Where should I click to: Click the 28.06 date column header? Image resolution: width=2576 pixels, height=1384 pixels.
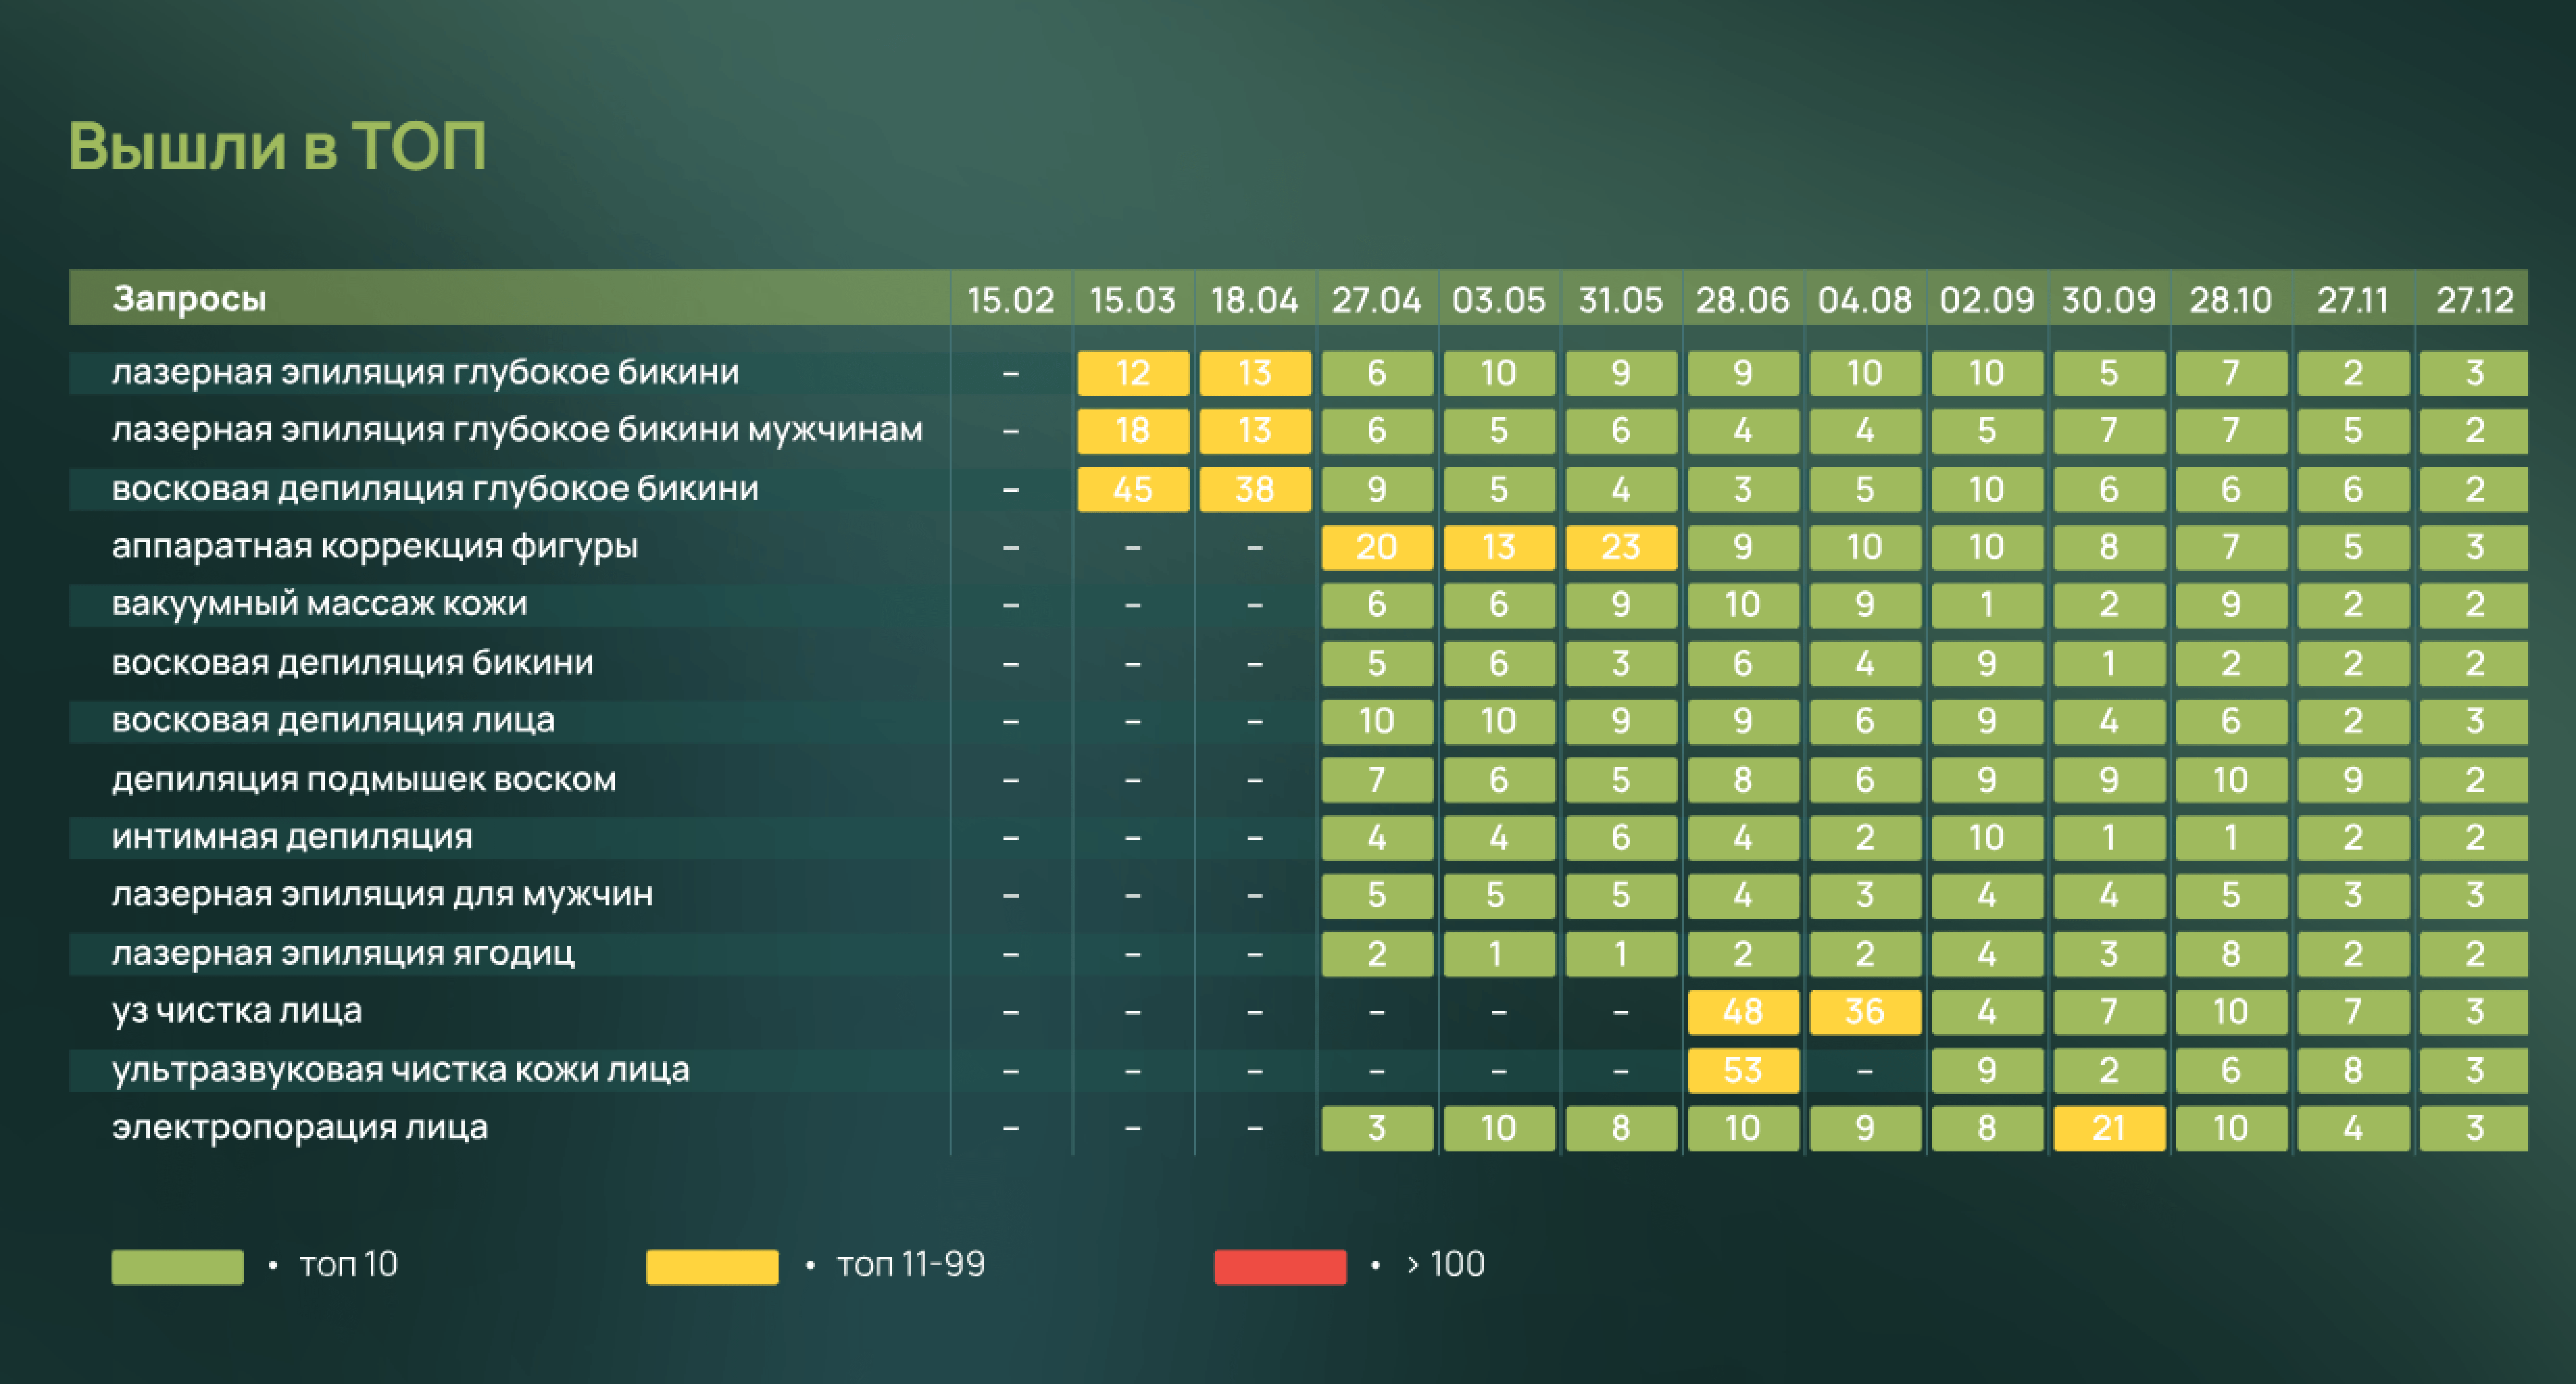[x=1742, y=299]
